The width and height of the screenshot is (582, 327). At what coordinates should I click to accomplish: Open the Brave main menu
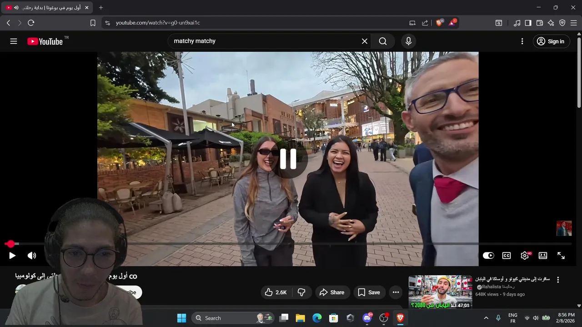click(574, 23)
